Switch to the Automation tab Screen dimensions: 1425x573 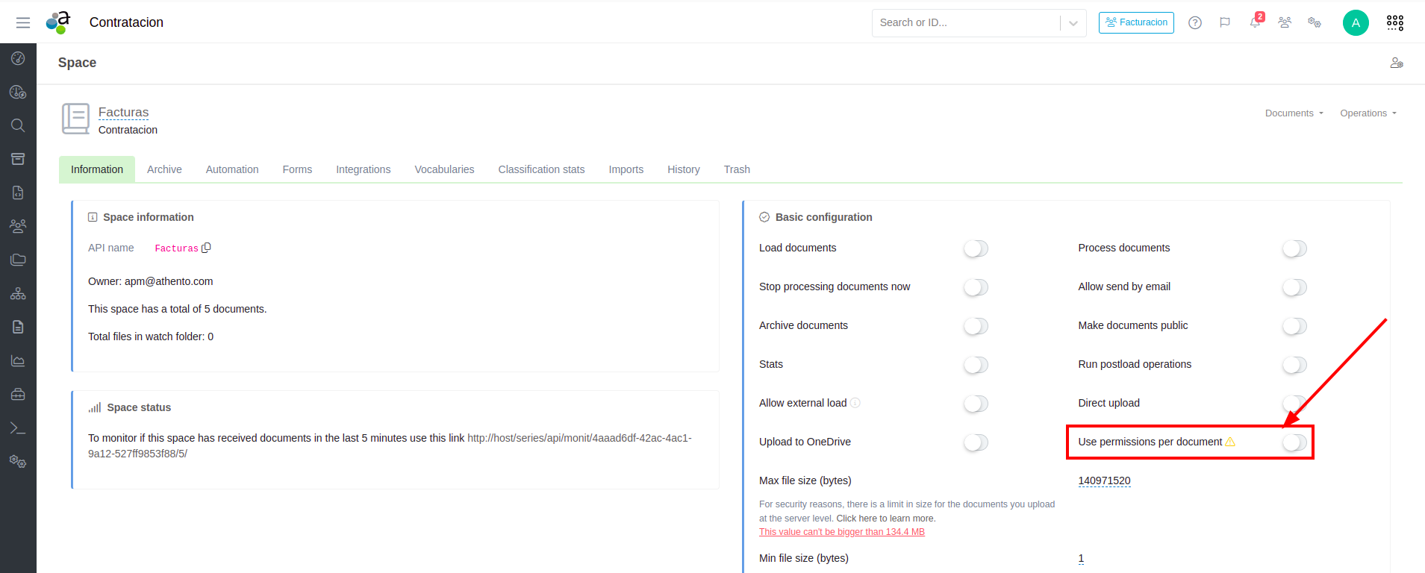pos(232,169)
